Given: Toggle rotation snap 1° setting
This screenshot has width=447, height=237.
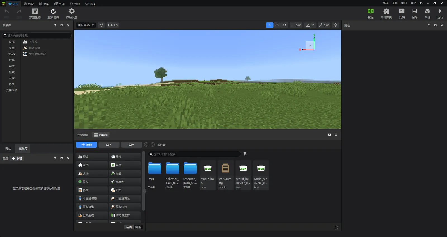Looking at the screenshot, I should 310,25.
